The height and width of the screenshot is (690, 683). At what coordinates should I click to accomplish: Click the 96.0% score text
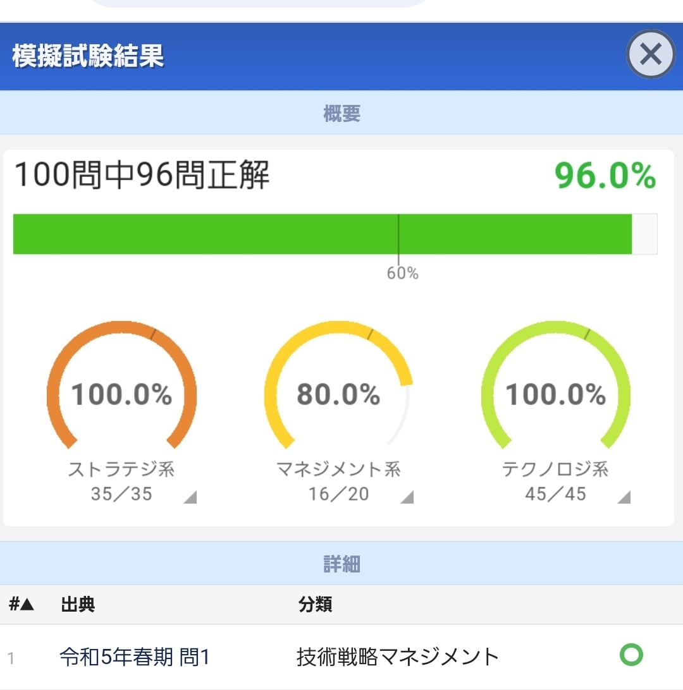click(605, 176)
